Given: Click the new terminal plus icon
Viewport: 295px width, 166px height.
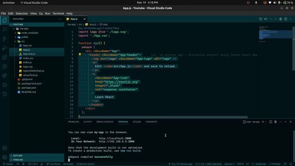Looking at the screenshot, I should 263,122.
